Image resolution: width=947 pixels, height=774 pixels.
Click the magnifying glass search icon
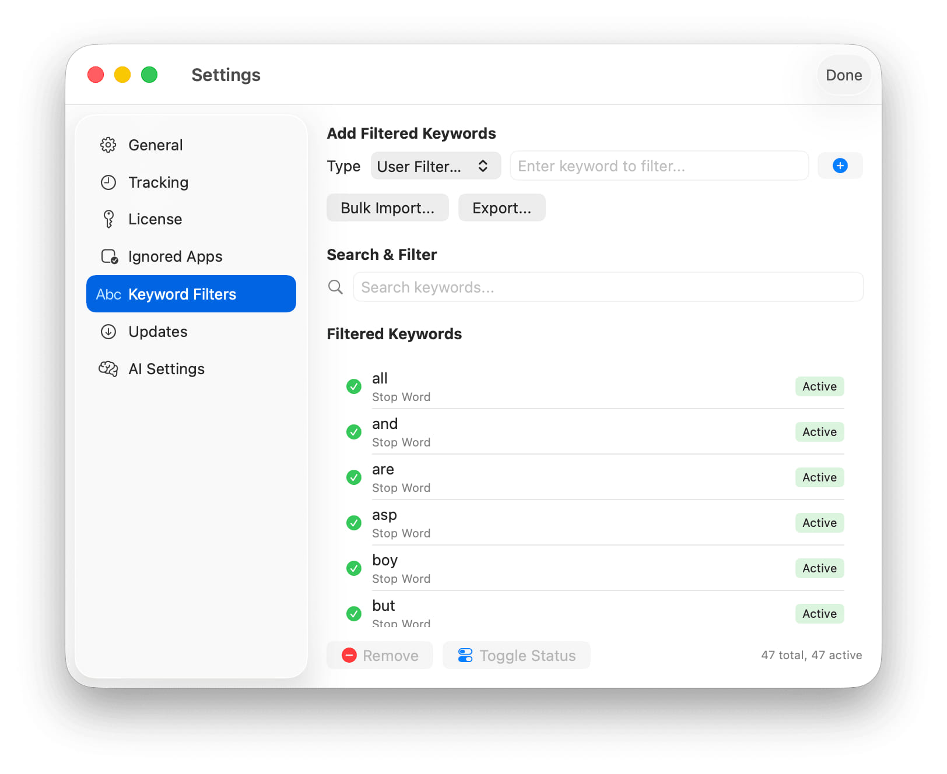[335, 287]
